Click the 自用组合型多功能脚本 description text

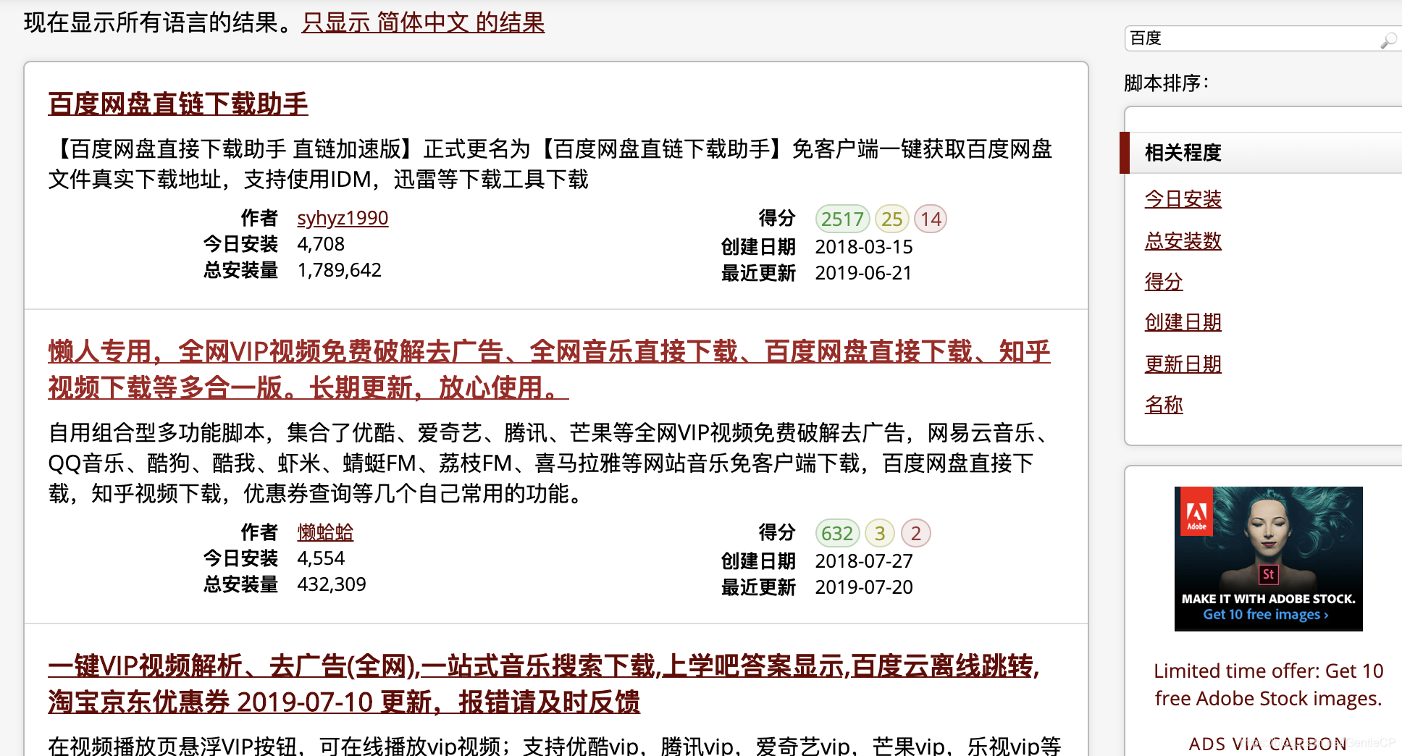coord(550,463)
